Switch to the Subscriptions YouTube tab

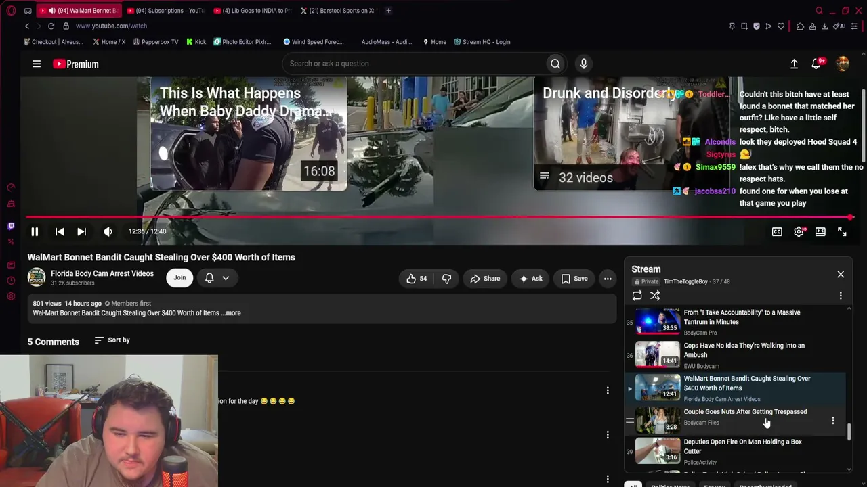(x=166, y=11)
